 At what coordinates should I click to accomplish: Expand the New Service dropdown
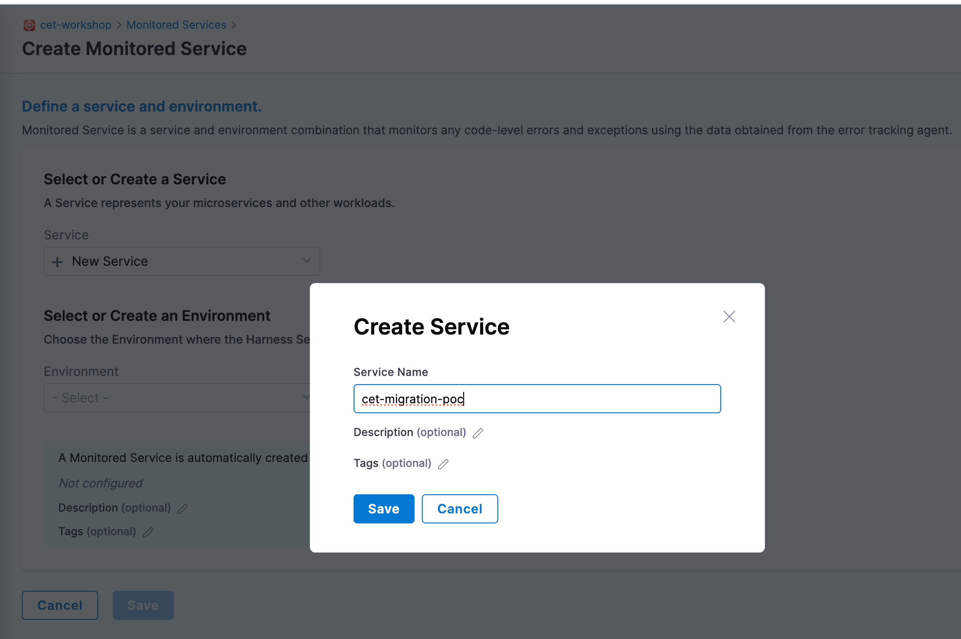[182, 261]
